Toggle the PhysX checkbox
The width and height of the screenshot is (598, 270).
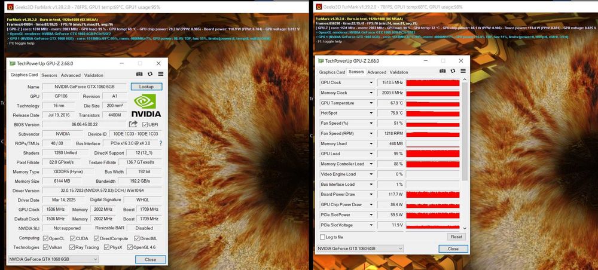click(x=107, y=247)
